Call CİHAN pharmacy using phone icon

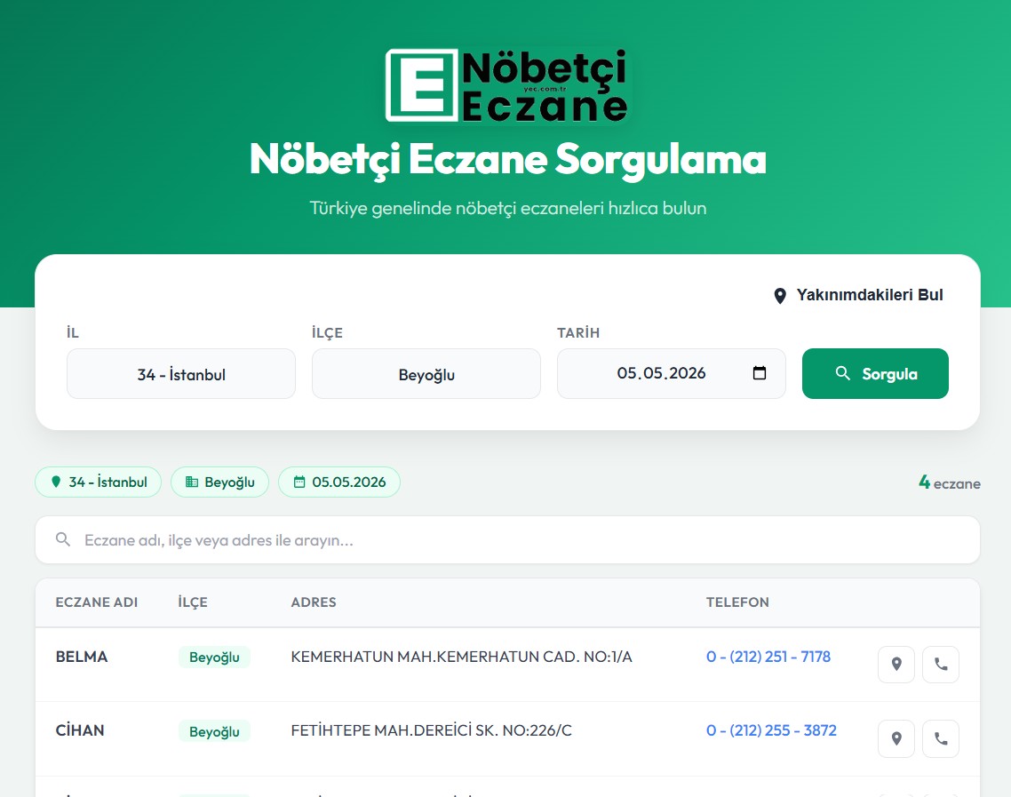[x=941, y=738]
